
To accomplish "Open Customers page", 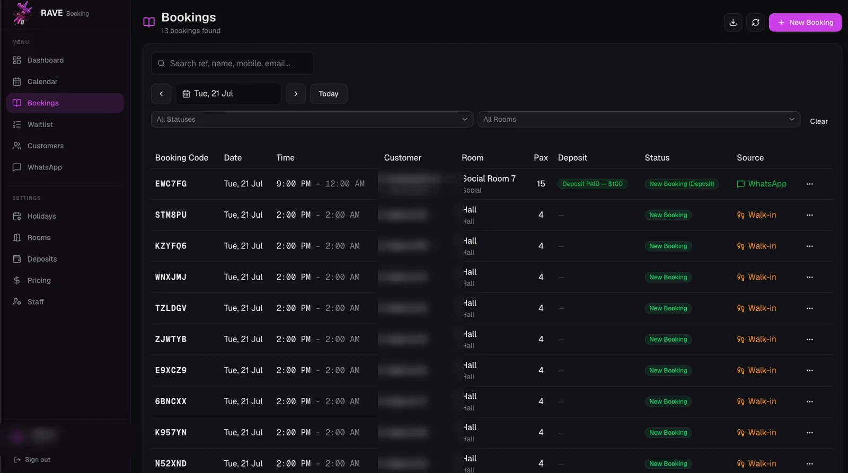I will click(65, 146).
